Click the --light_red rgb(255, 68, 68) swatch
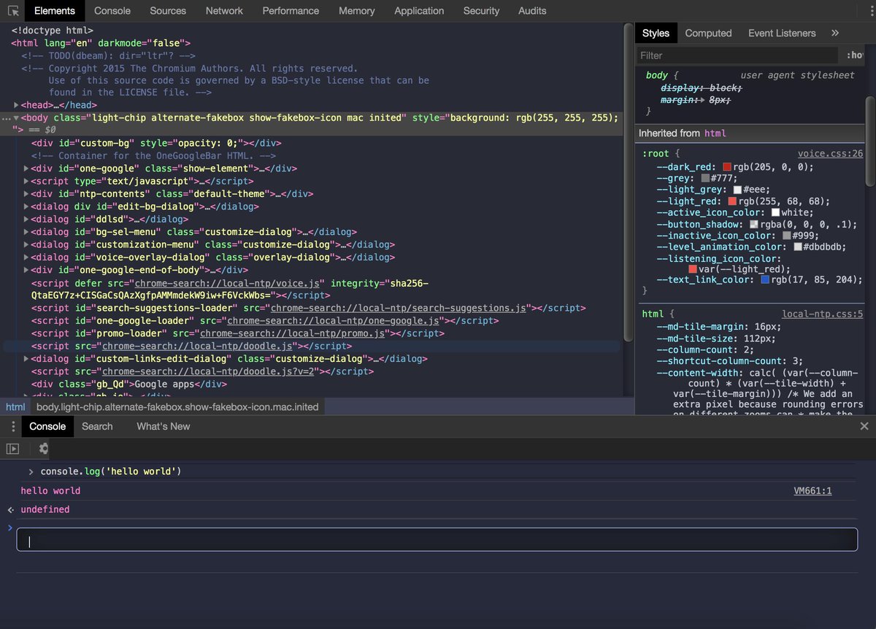Viewport: 876px width, 629px height. click(x=732, y=201)
